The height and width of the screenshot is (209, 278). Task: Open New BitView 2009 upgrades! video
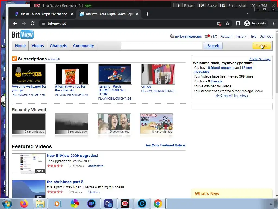click(72, 156)
